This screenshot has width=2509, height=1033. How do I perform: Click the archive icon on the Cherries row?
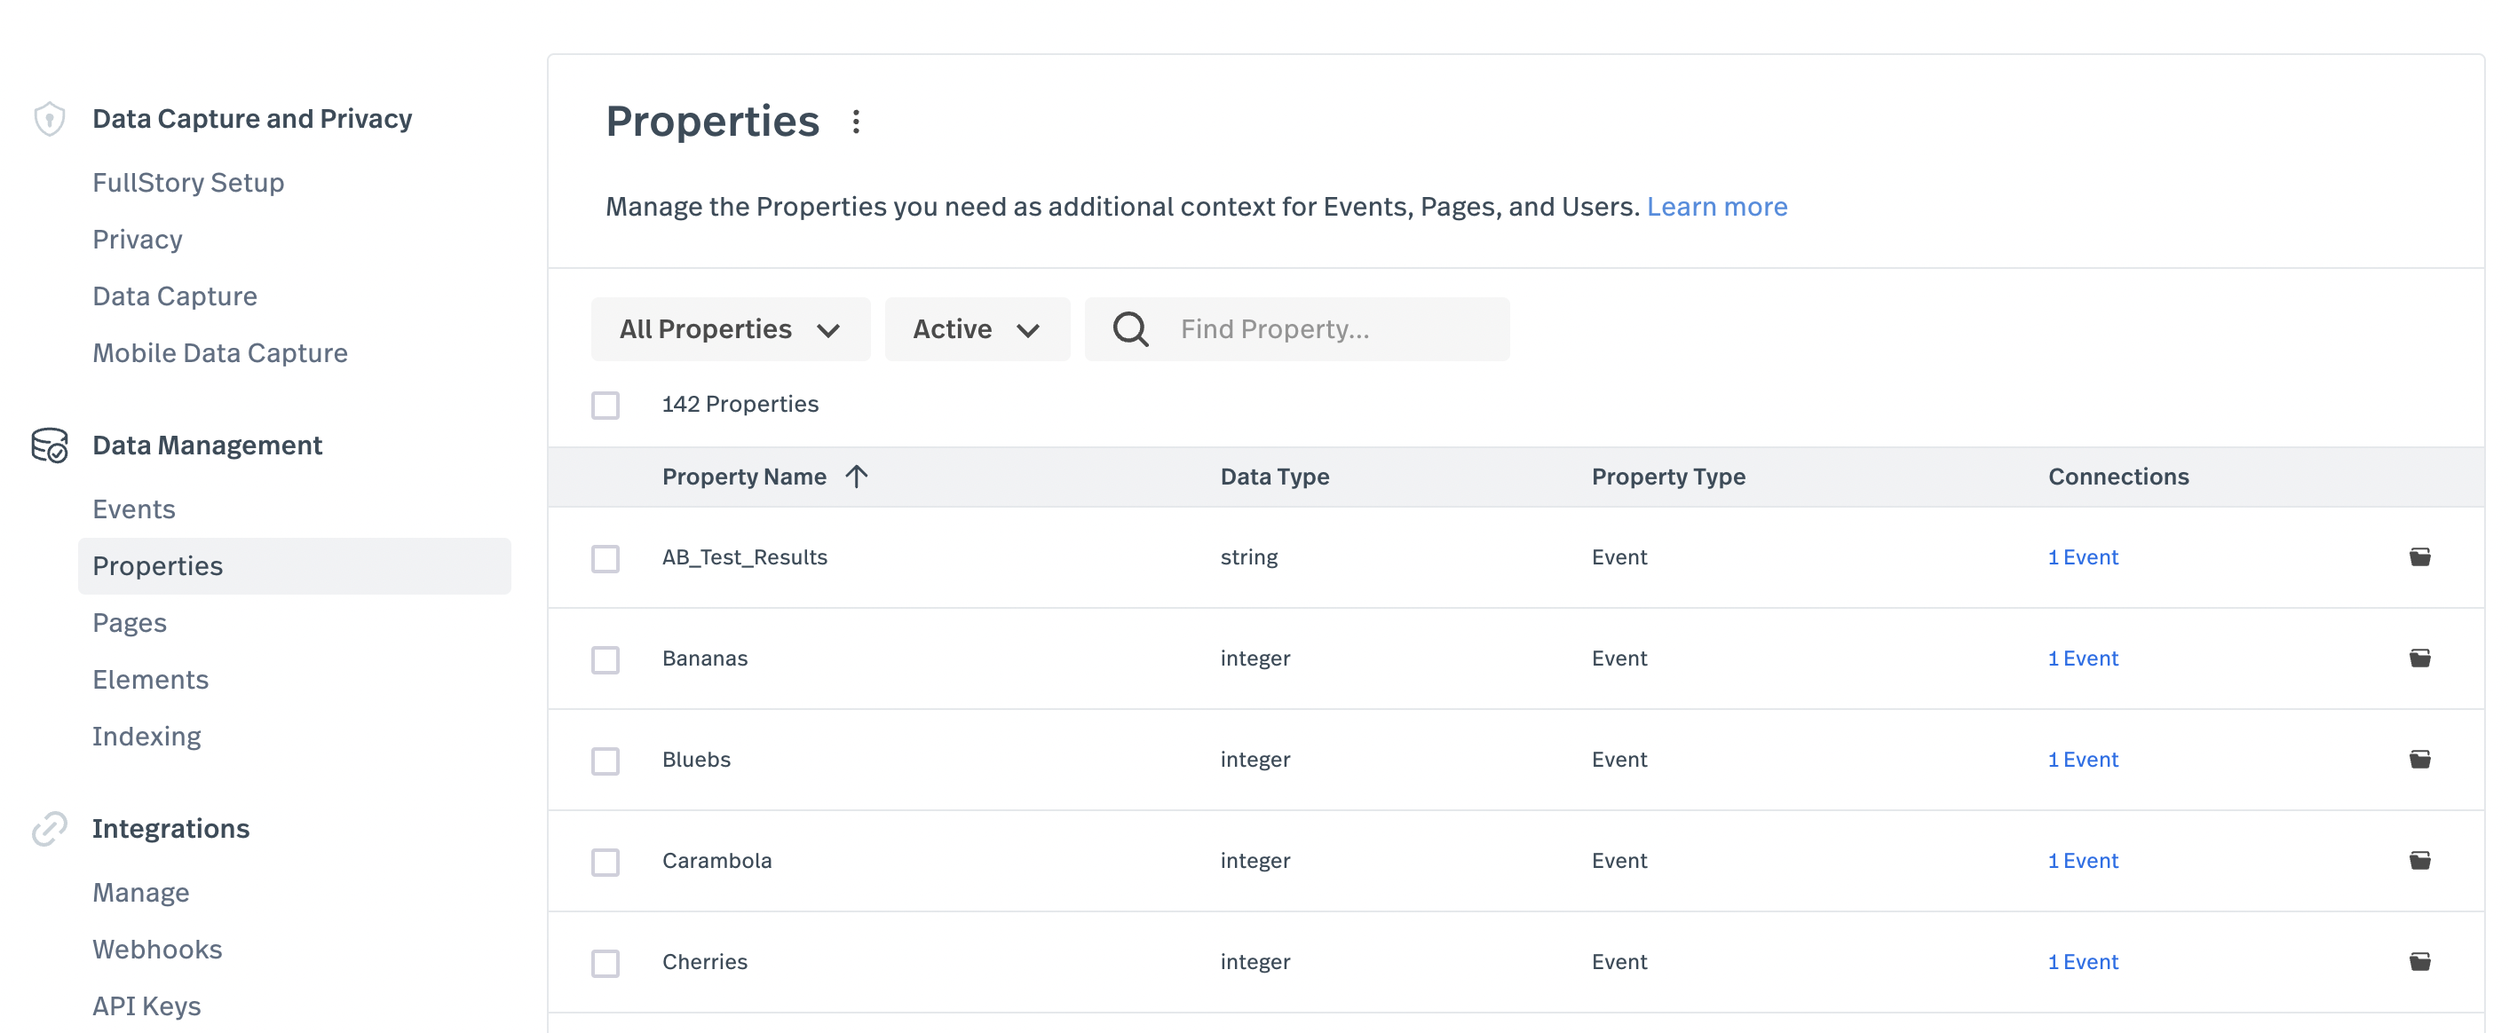(x=2421, y=962)
